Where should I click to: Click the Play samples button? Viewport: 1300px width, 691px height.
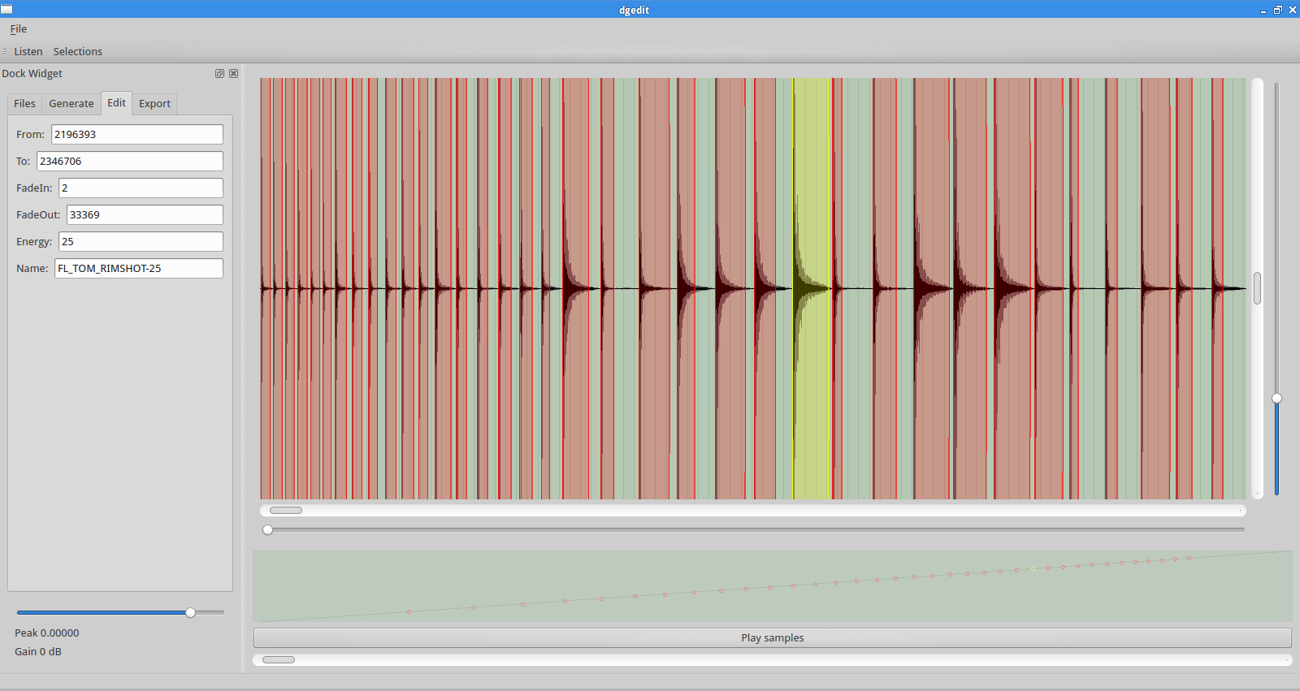773,637
